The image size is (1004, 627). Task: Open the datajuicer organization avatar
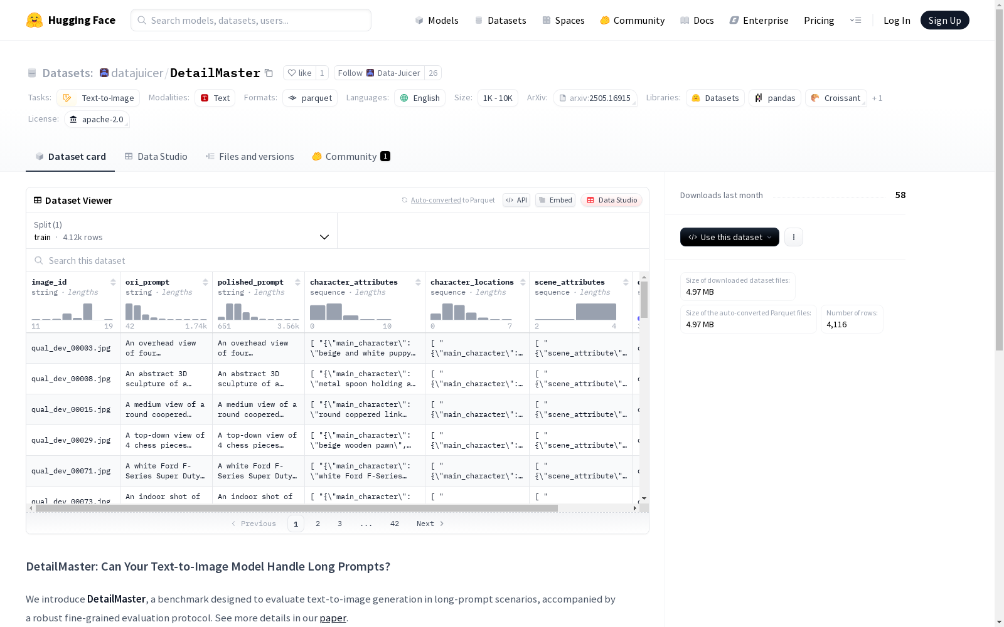click(104, 73)
